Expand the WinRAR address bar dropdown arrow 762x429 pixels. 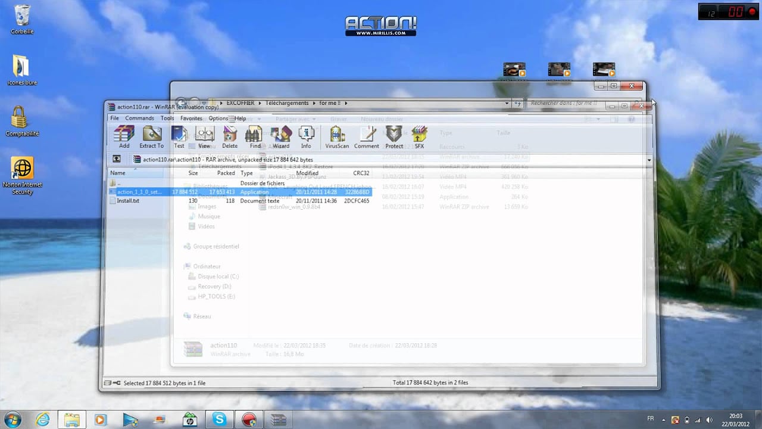(649, 160)
